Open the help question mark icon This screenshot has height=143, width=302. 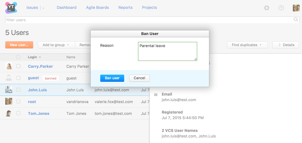click(x=281, y=8)
